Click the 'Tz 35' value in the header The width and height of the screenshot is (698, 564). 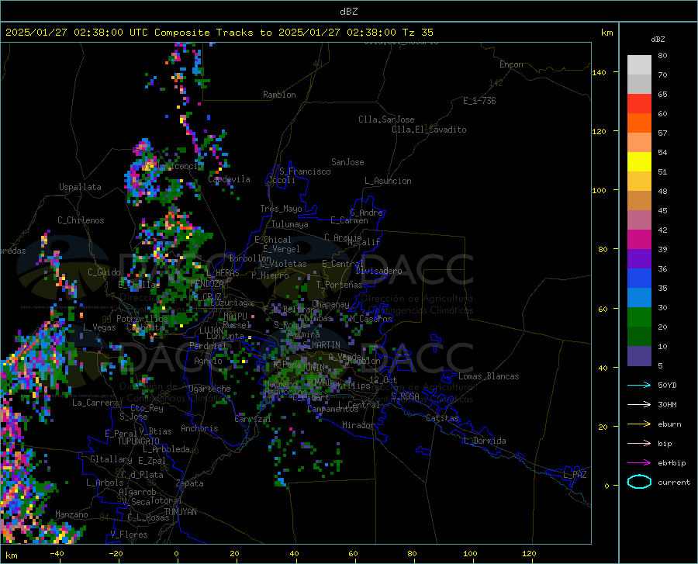pos(417,33)
